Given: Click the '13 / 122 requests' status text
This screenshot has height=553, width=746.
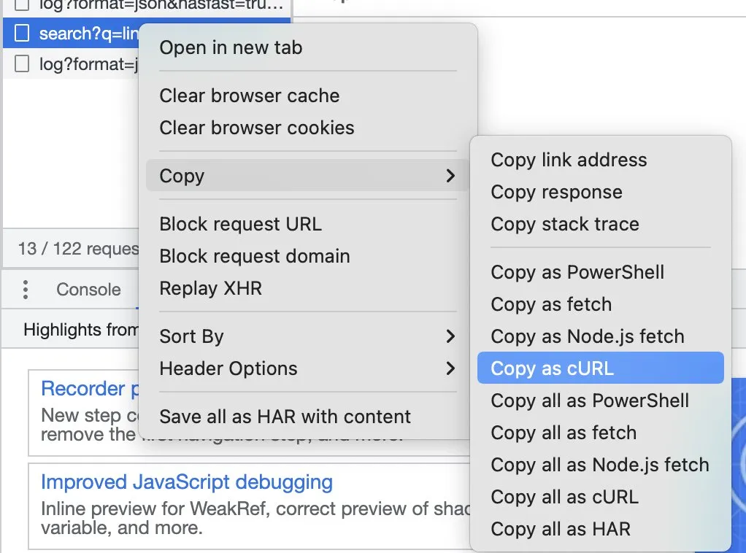Looking at the screenshot, I should [79, 248].
